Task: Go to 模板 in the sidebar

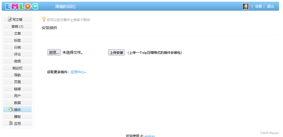Action: coord(18,116)
